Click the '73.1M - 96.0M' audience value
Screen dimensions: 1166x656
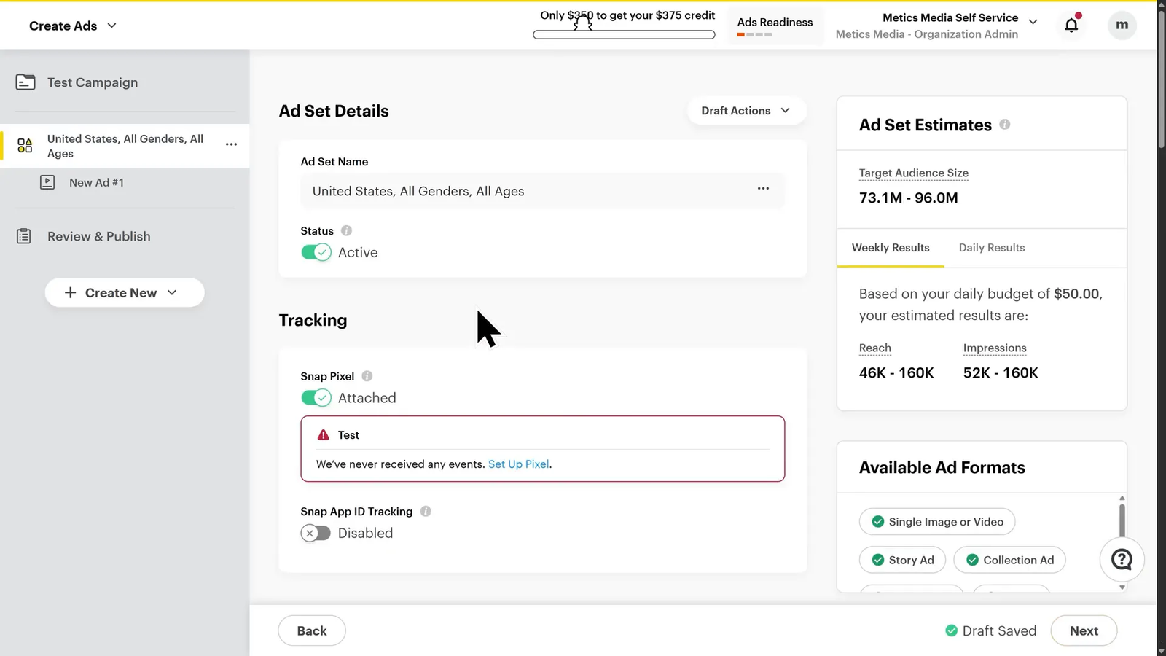pyautogui.click(x=909, y=198)
